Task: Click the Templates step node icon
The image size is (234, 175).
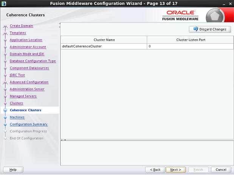Action: click(x=5, y=33)
